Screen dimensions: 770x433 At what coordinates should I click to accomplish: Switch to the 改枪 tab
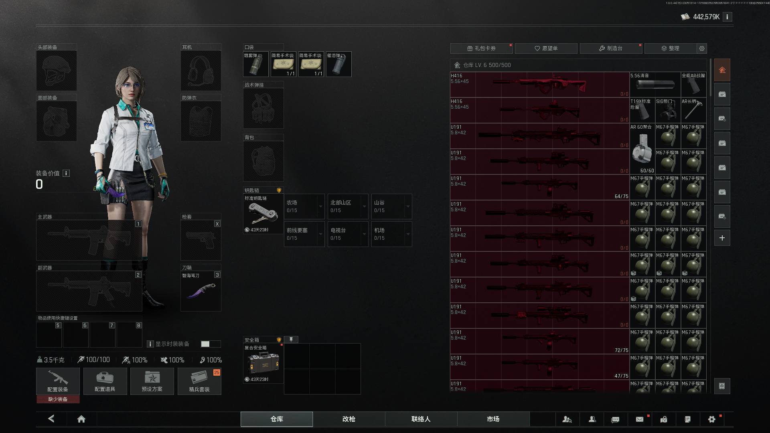(349, 419)
